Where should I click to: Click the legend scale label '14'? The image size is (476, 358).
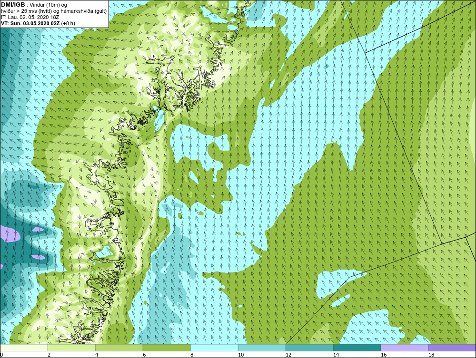tap(336, 355)
